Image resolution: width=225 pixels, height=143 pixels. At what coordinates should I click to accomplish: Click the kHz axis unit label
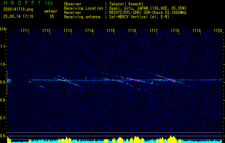[3, 29]
